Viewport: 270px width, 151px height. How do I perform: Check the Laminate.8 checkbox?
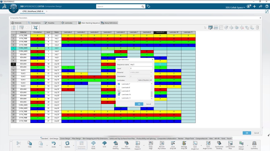pyautogui.click(x=119, y=88)
